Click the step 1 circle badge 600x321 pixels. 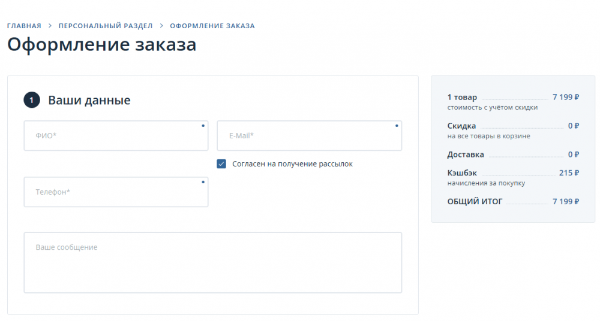pos(32,100)
